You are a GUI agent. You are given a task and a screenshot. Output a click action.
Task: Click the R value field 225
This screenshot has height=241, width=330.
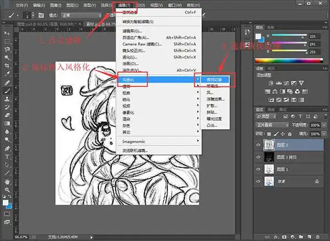[315, 36]
